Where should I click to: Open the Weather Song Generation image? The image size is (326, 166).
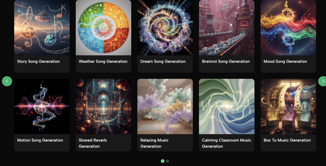pos(103,28)
